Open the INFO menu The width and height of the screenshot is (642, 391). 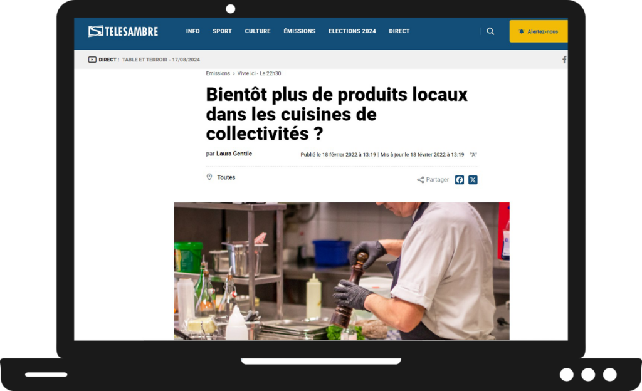[x=193, y=31]
